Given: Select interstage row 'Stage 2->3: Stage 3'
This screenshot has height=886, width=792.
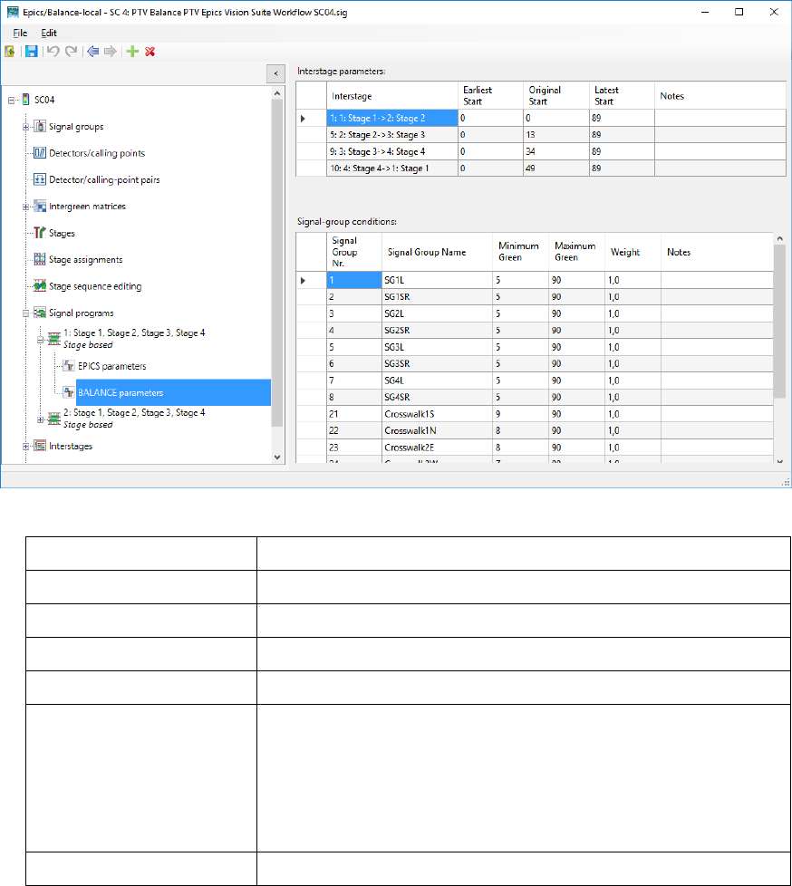Looking at the screenshot, I should pyautogui.click(x=392, y=134).
